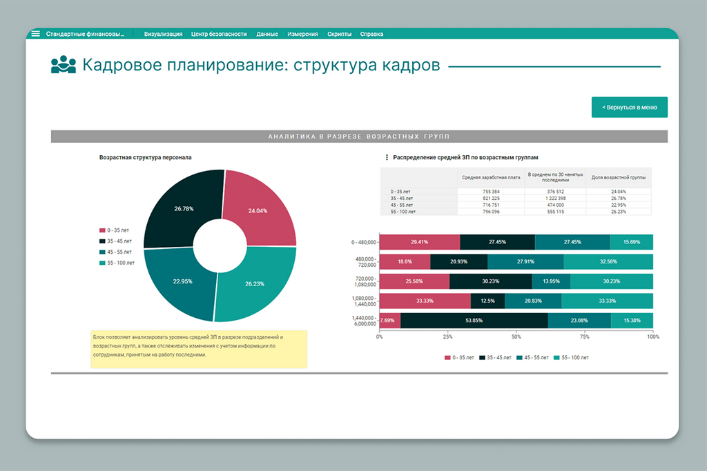Open the hamburger menu in the top bar

point(35,34)
